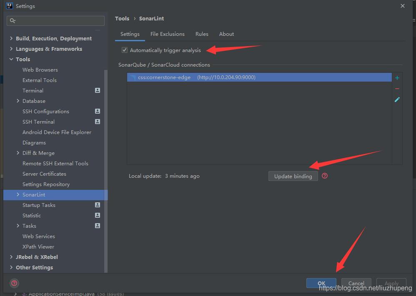Click the Cancel button
The image size is (416, 296).
[356, 283]
